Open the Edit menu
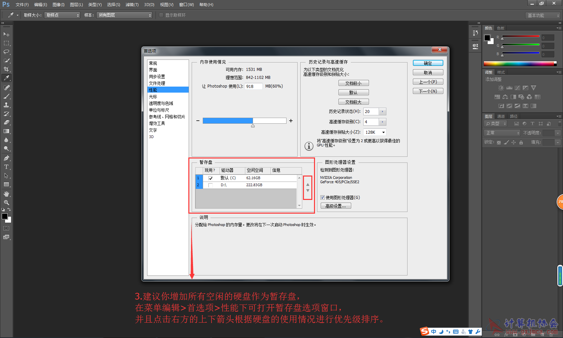563x338 pixels. pyautogui.click(x=41, y=5)
